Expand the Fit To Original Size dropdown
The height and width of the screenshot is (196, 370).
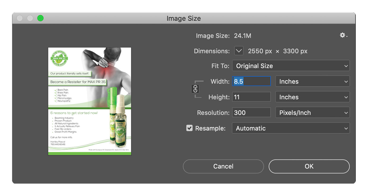291,66
